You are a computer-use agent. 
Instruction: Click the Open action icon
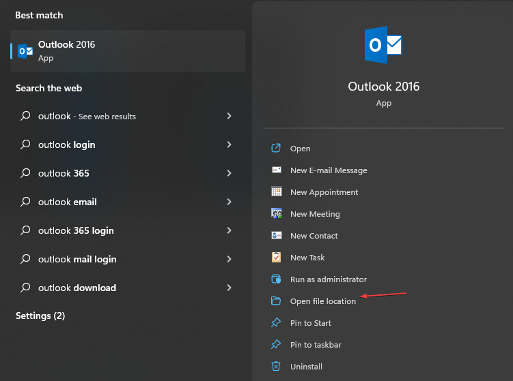point(276,148)
